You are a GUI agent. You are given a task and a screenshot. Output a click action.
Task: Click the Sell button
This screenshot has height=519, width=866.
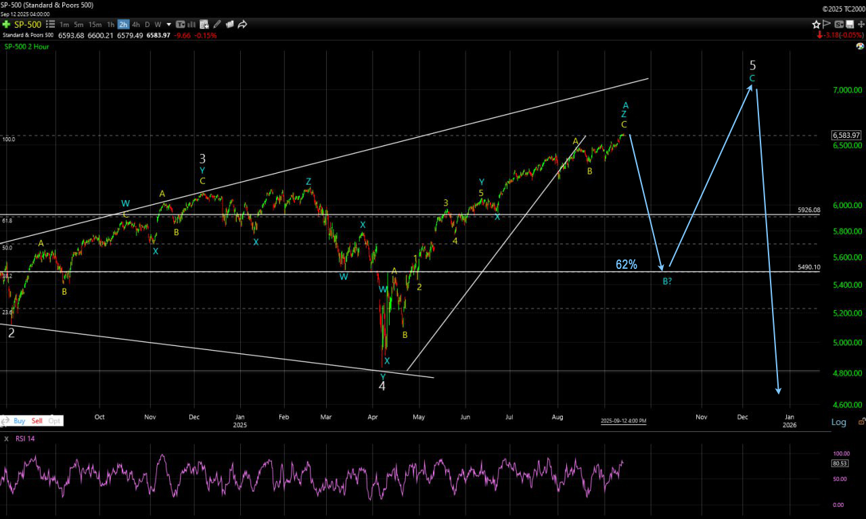[x=37, y=420]
